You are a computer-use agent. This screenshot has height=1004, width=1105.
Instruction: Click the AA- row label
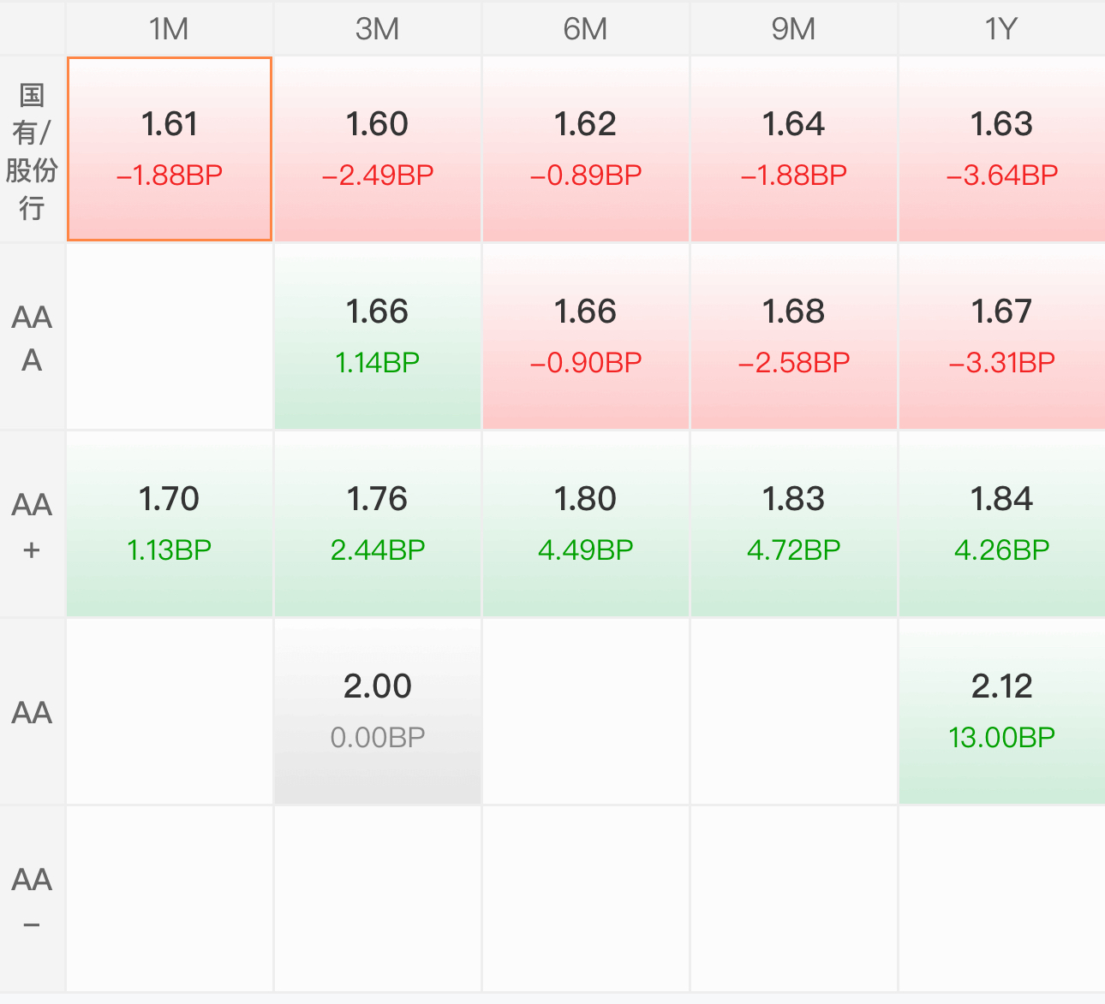point(32,900)
